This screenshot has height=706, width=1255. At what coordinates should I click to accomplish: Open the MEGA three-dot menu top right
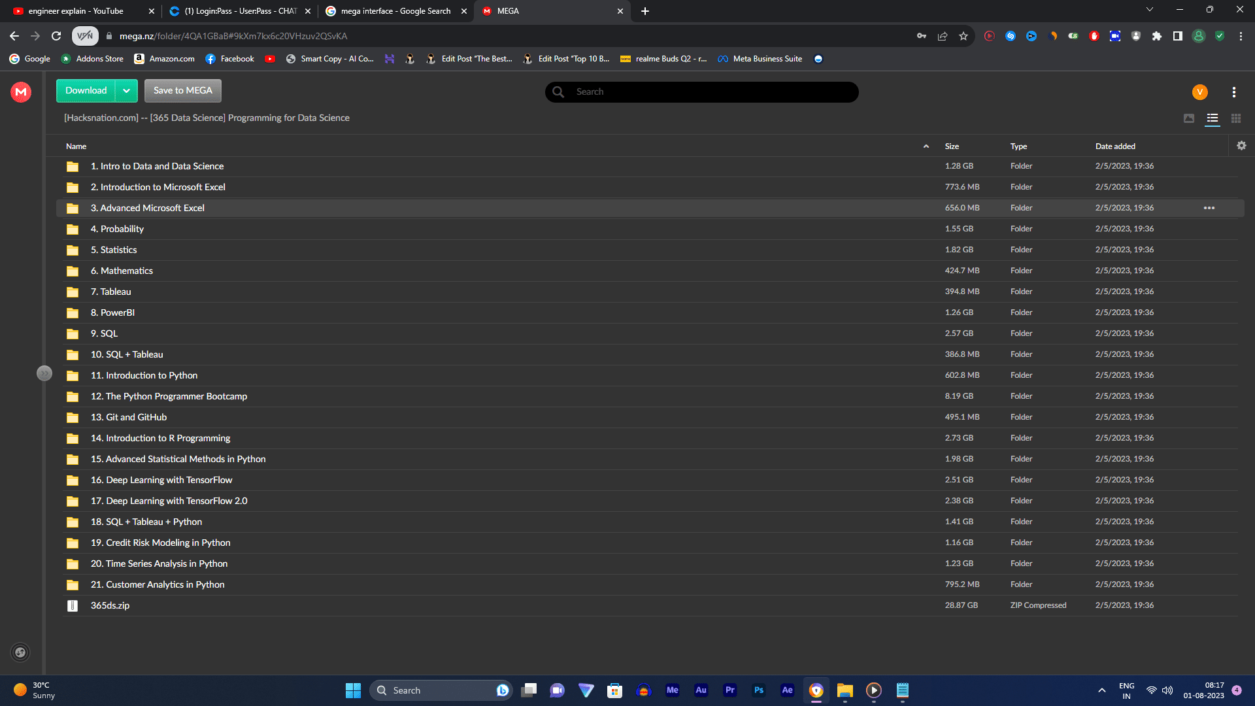click(1234, 92)
